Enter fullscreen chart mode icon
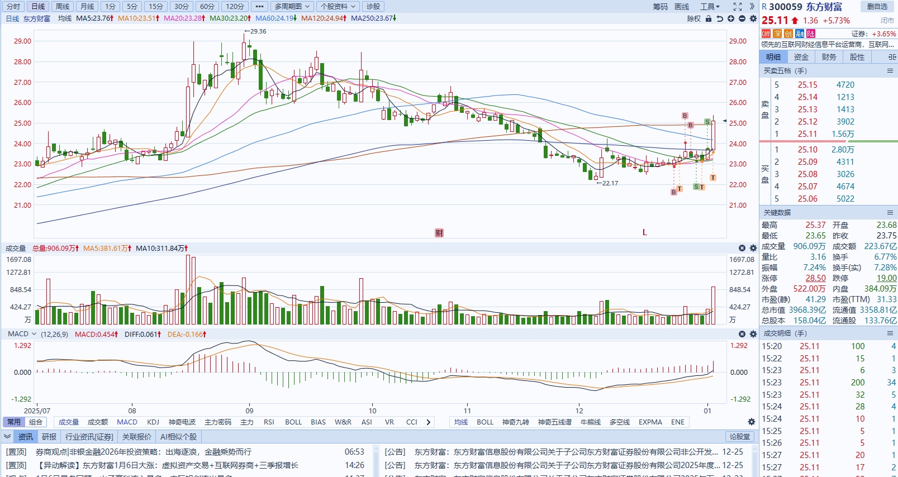898x477 pixels. (738, 7)
